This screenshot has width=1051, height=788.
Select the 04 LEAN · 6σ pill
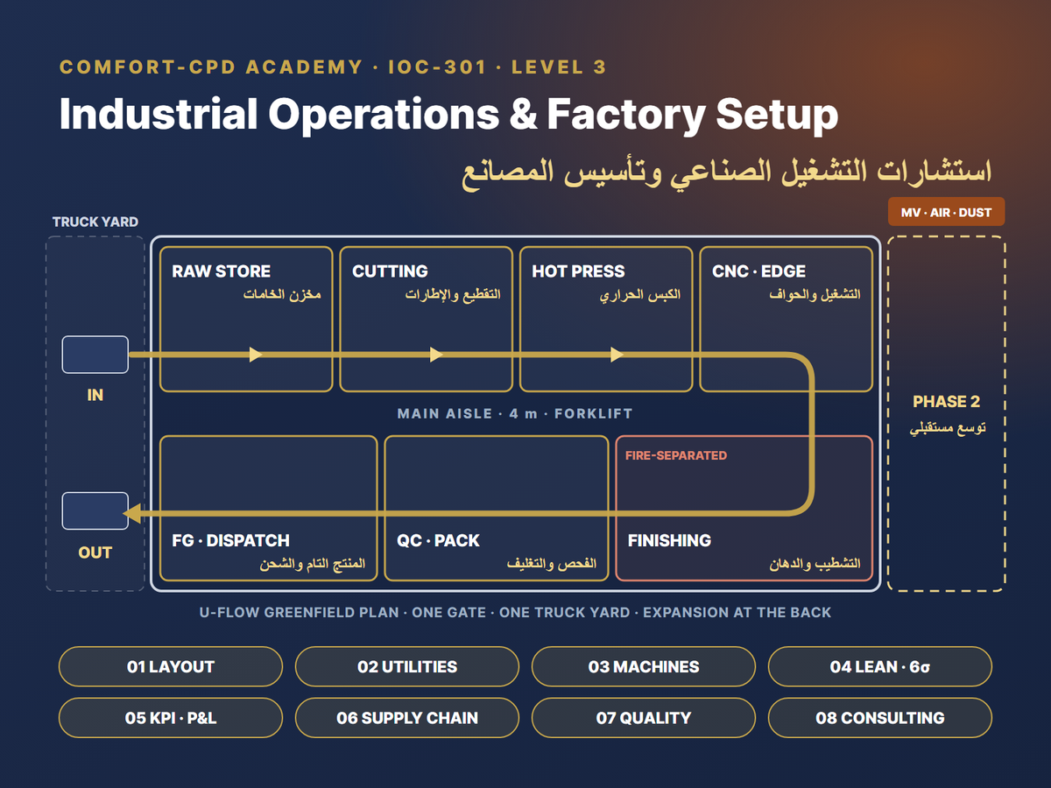click(x=880, y=667)
